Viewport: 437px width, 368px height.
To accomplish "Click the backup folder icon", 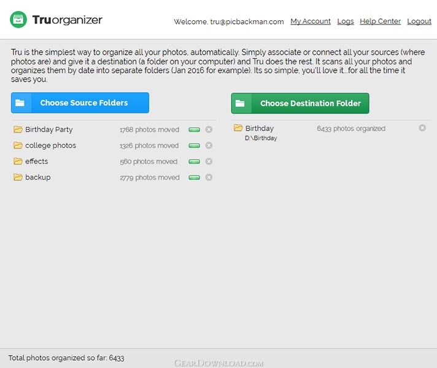I will (x=18, y=177).
